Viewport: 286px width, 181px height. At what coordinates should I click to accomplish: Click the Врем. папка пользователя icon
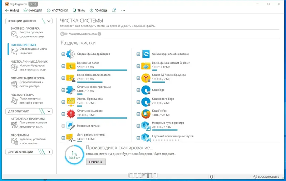(x=71, y=78)
